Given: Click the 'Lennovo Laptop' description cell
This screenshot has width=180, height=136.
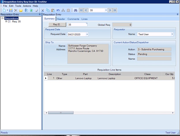Looking at the screenshot, I should 115,78.
